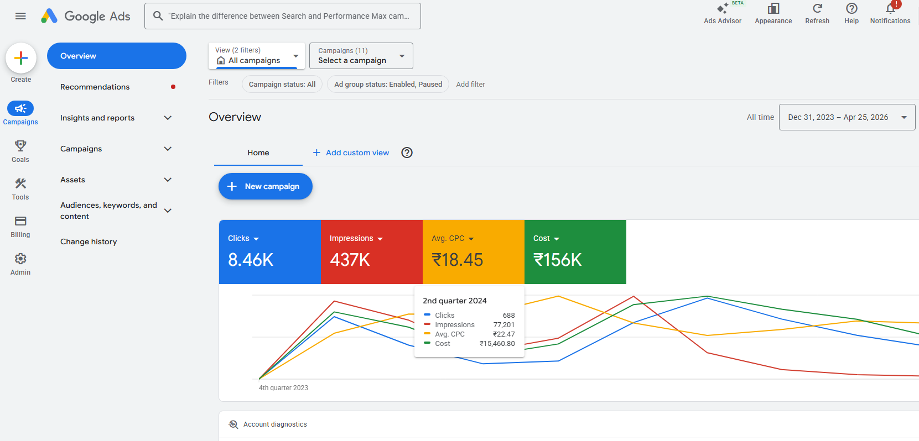Click the Overview page heading
Image resolution: width=919 pixels, height=441 pixels.
pos(235,117)
